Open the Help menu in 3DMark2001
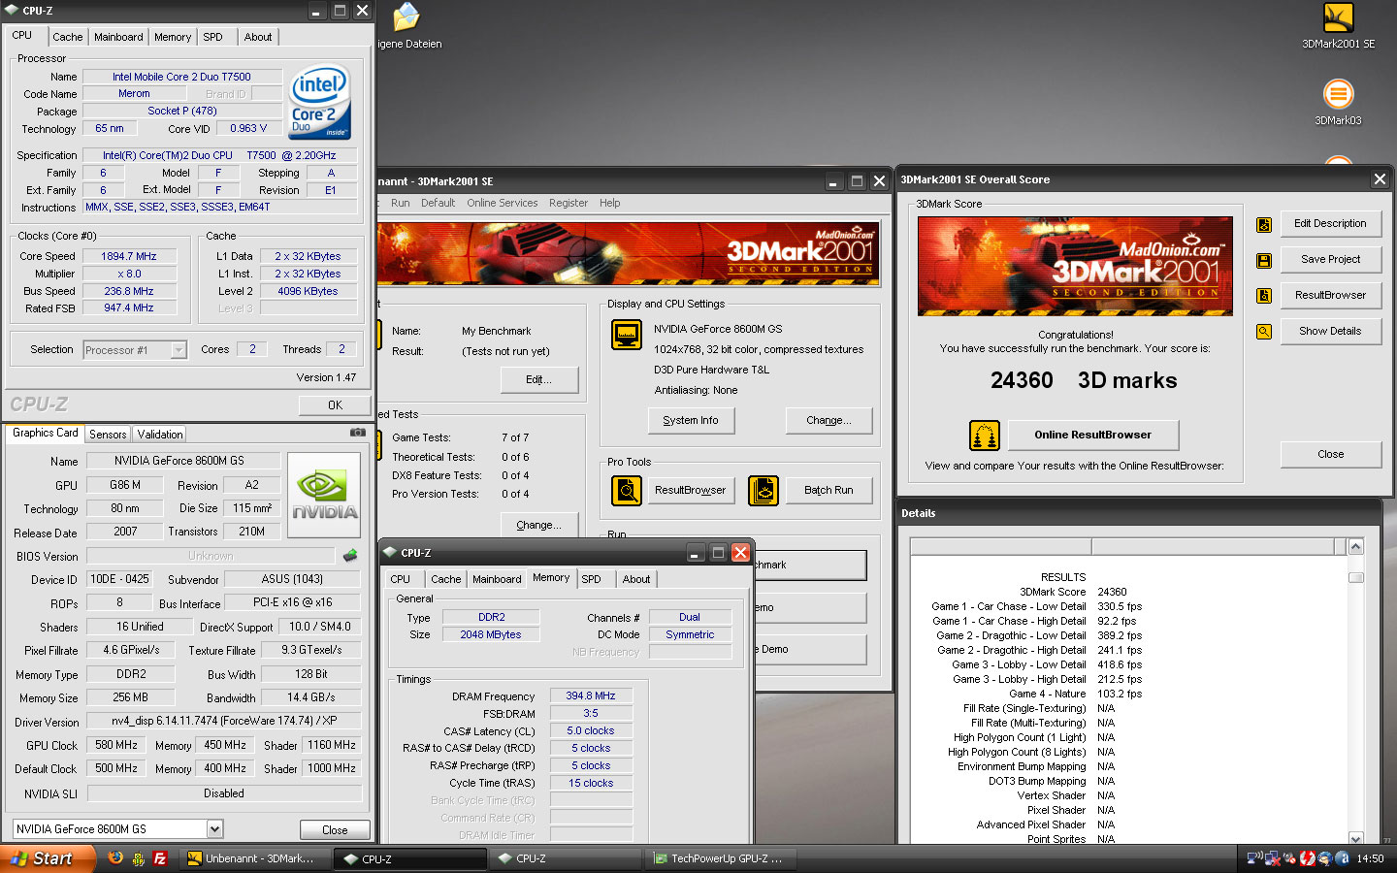The height and width of the screenshot is (873, 1397). (x=609, y=203)
